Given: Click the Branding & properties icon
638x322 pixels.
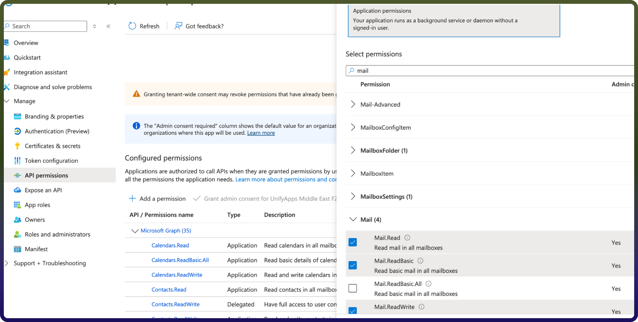Looking at the screenshot, I should point(18,116).
